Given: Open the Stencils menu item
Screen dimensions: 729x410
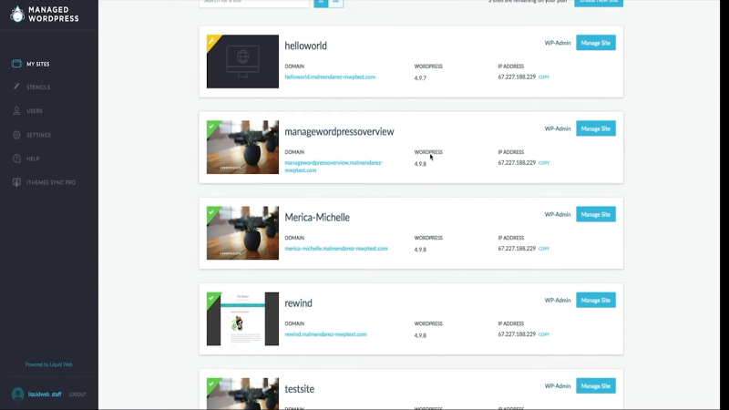Looking at the screenshot, I should pos(38,87).
